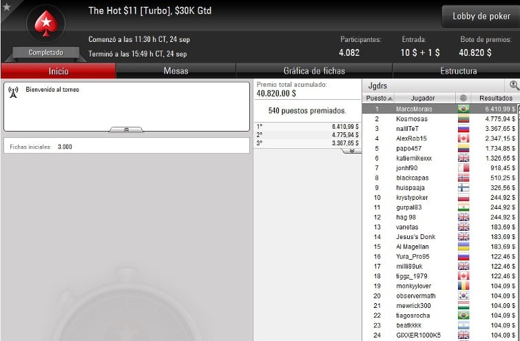Click the Romania flag next to monkyylover

(x=464, y=286)
